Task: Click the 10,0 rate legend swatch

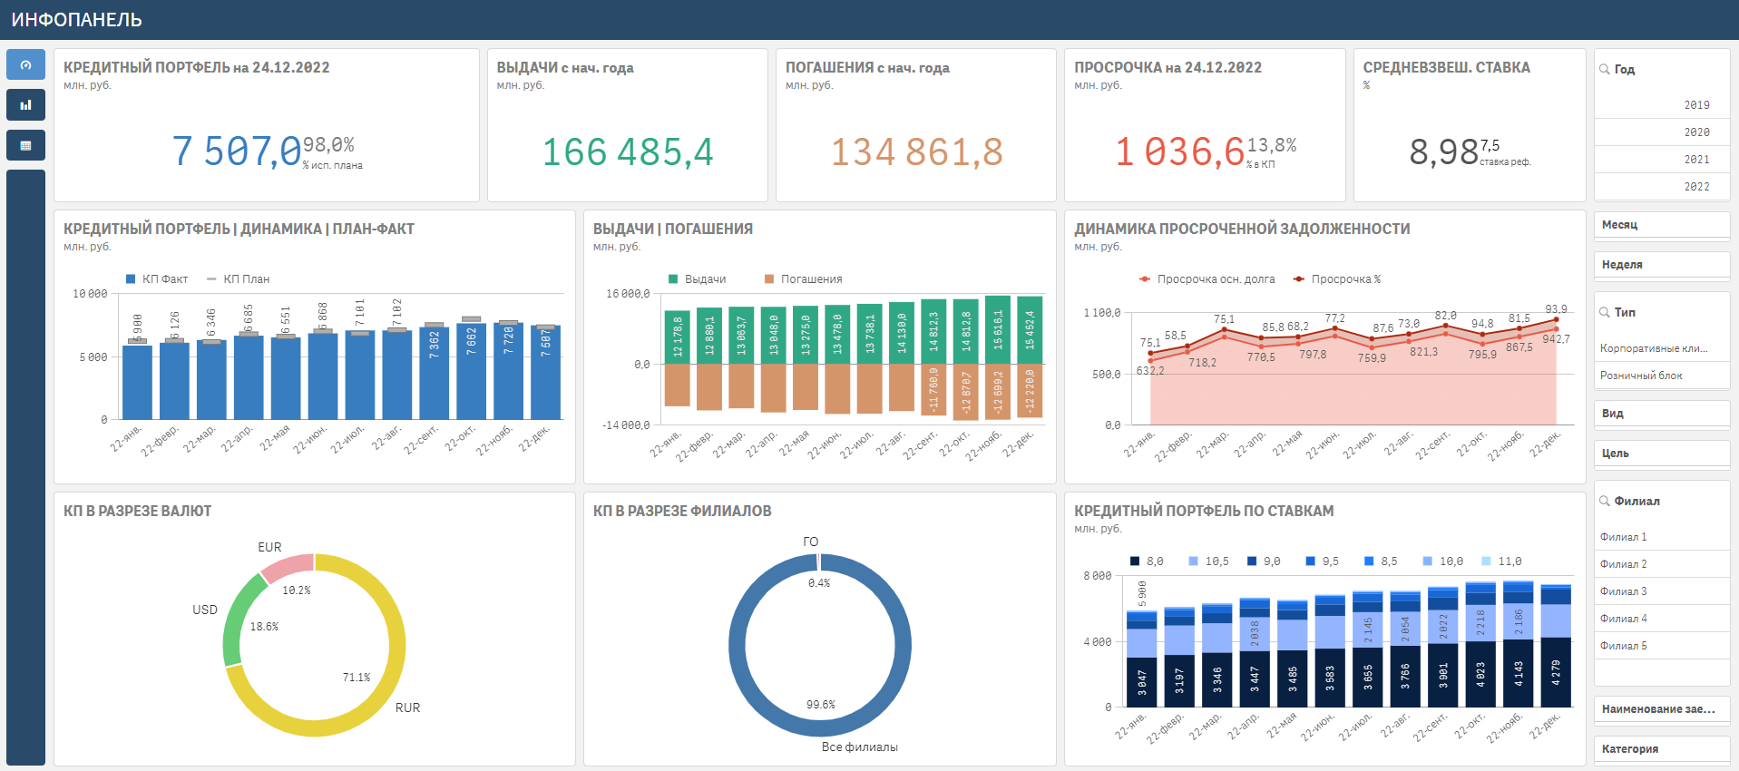Action: [x=1428, y=561]
